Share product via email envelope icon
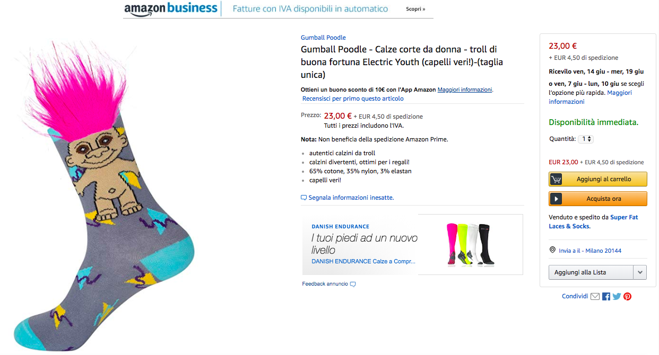Viewport: 659px width, 355px height. [x=595, y=297]
